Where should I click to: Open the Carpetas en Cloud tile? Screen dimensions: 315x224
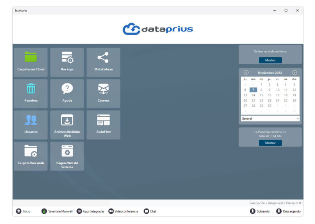coord(31,62)
